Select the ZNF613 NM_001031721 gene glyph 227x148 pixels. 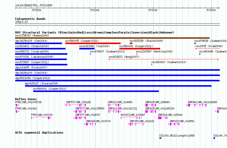pyautogui.click(x=115, y=112)
